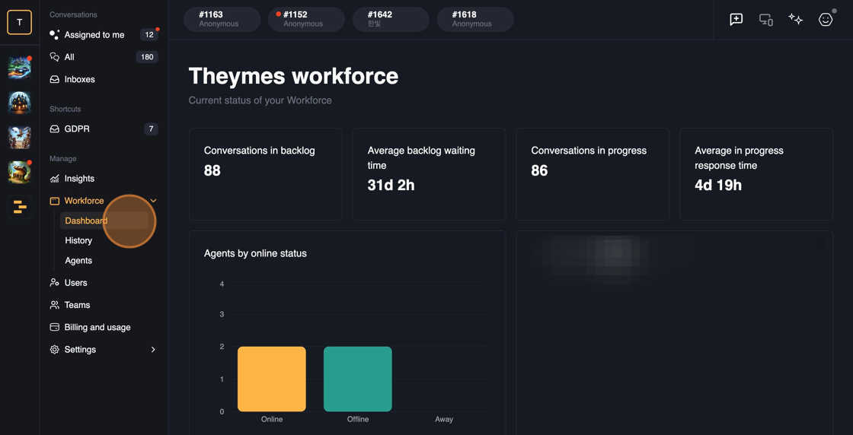The height and width of the screenshot is (435, 853).
Task: Go to Inboxes
Action: 104,79
